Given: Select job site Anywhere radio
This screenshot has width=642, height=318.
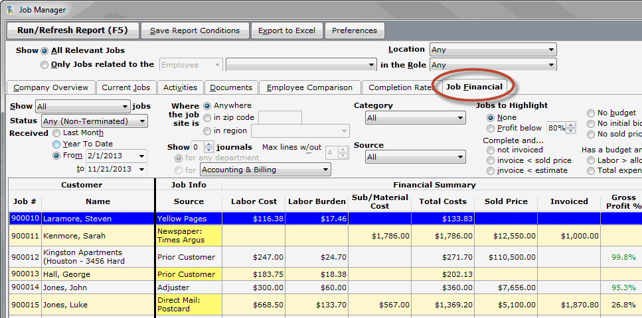Looking at the screenshot, I should click(207, 106).
